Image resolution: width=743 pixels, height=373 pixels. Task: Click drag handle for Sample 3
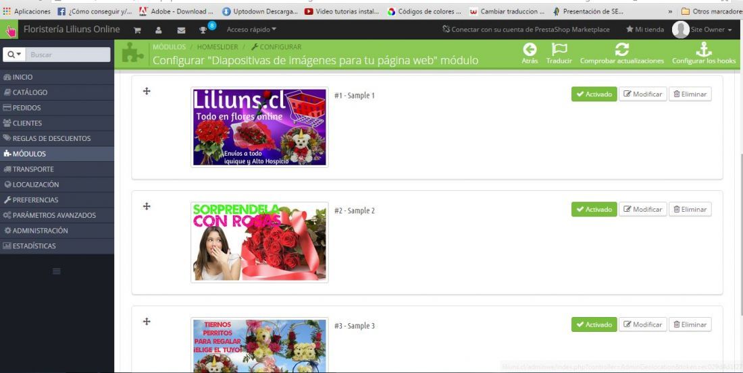147,322
